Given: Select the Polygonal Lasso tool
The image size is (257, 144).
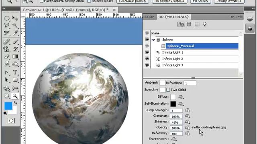Looking at the screenshot, I should (x=6, y=26).
